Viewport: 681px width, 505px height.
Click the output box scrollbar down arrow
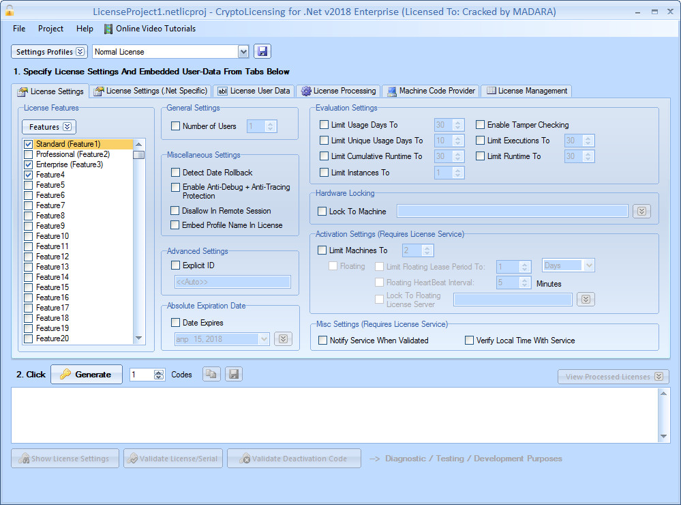point(663,436)
